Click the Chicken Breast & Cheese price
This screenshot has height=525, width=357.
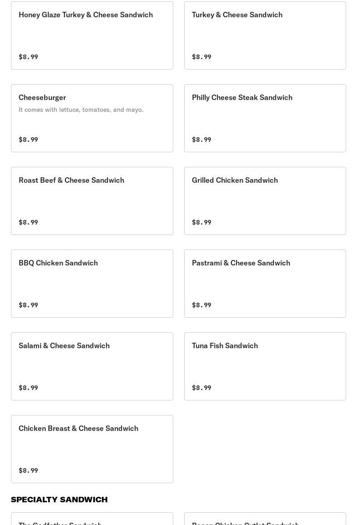[28, 470]
